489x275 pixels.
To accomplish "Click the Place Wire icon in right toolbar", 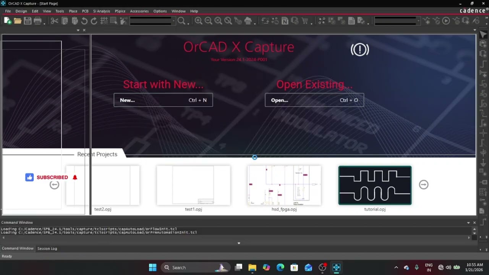I will pyautogui.click(x=483, y=65).
